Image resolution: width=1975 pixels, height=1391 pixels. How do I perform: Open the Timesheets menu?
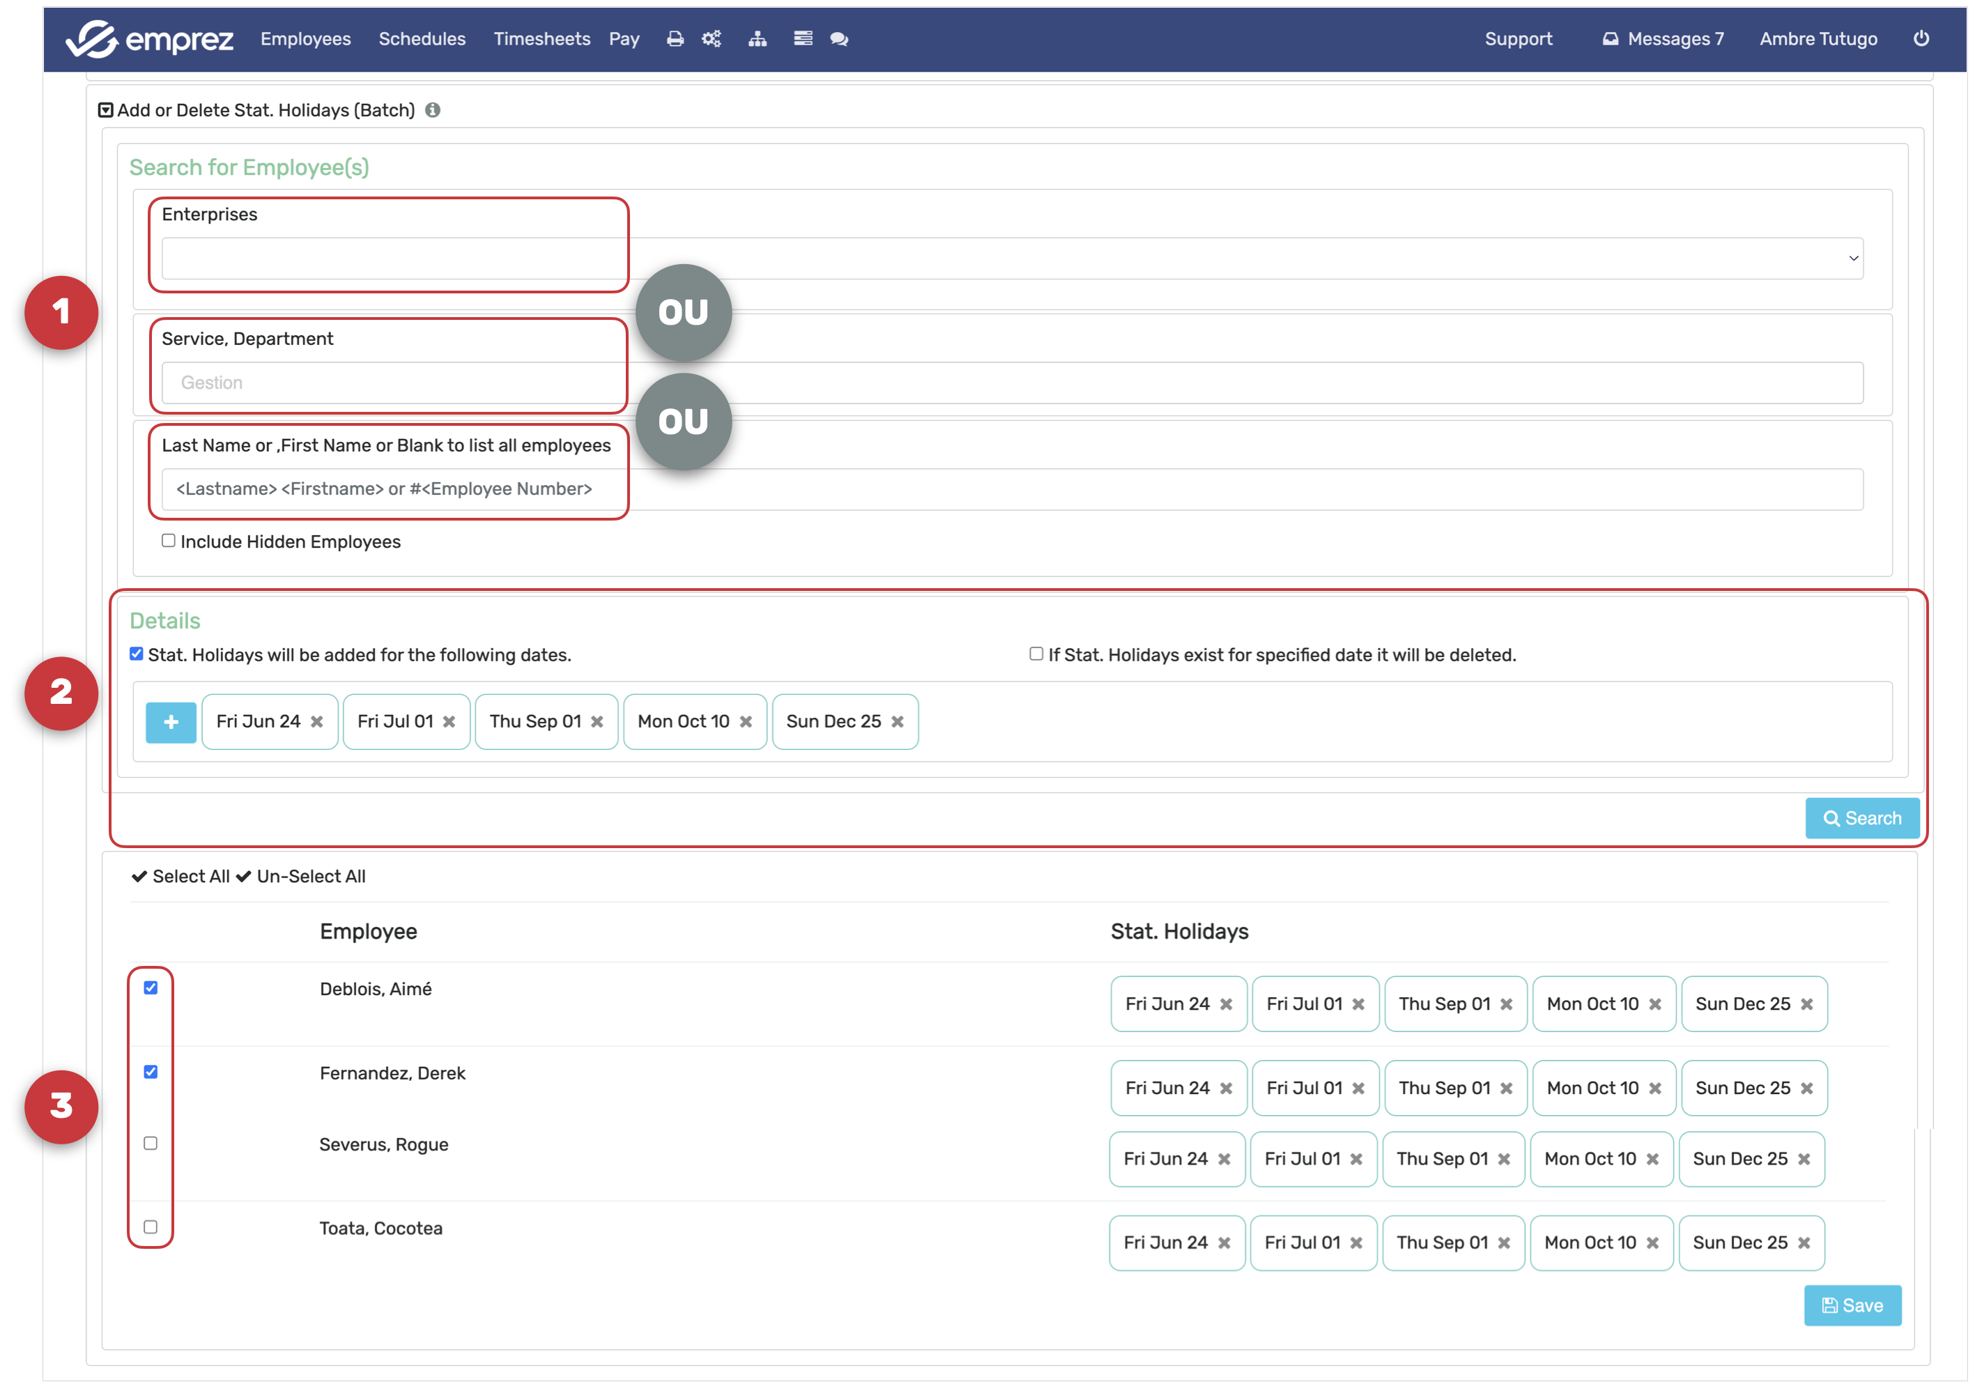point(541,39)
